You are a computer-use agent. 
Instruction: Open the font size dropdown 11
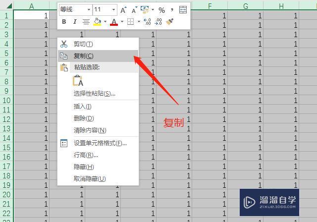pos(113,9)
